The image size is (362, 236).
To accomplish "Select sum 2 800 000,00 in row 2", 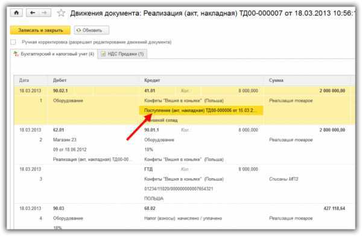I will pos(332,130).
